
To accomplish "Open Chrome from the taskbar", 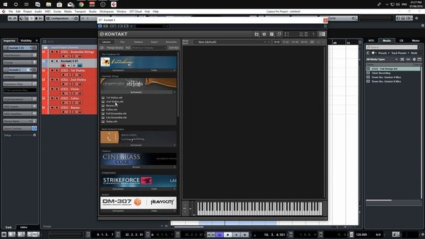I will click(81, 5).
